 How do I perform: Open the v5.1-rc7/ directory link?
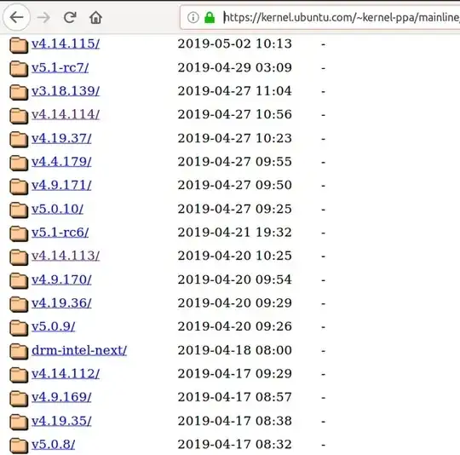(x=60, y=68)
